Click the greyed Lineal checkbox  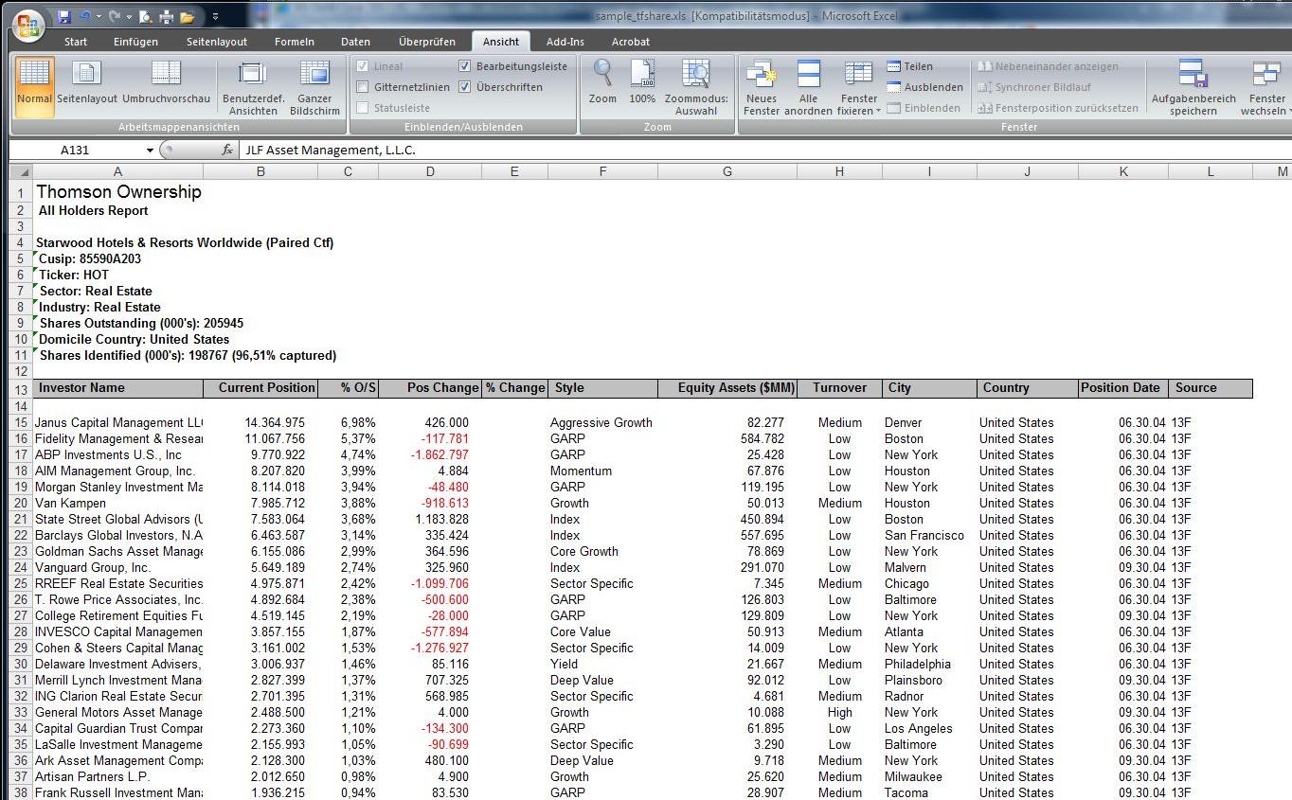(362, 66)
